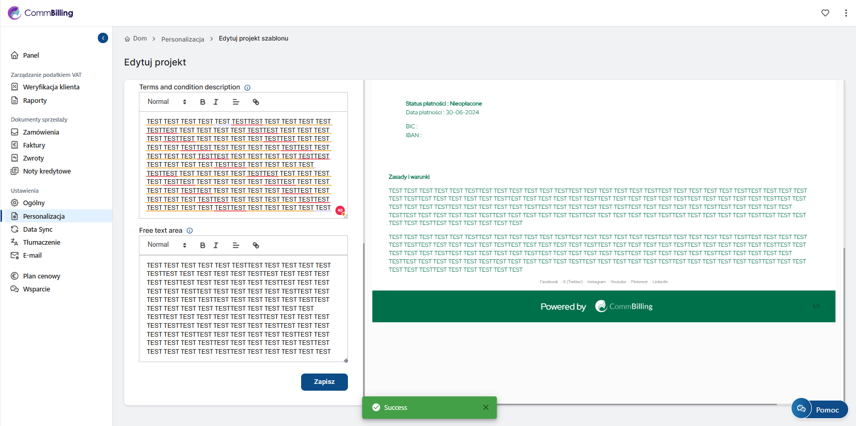Toggle italic in Terms and condition editor
Viewport: 856px width, 426px height.
[216, 102]
